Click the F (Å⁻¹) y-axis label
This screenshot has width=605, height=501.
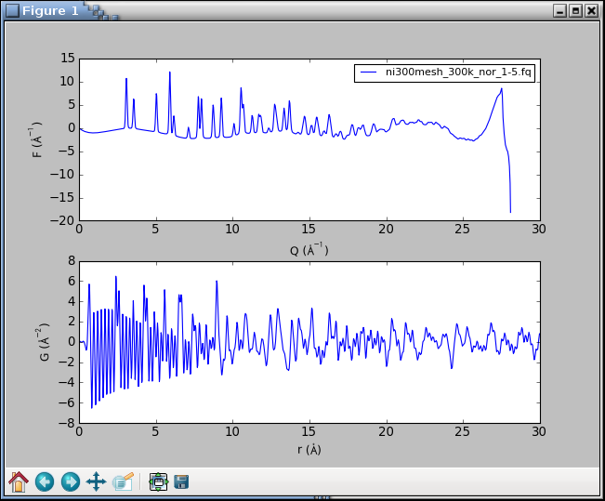pyautogui.click(x=38, y=138)
